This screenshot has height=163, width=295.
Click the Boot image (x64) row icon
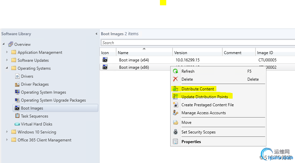[105, 60]
